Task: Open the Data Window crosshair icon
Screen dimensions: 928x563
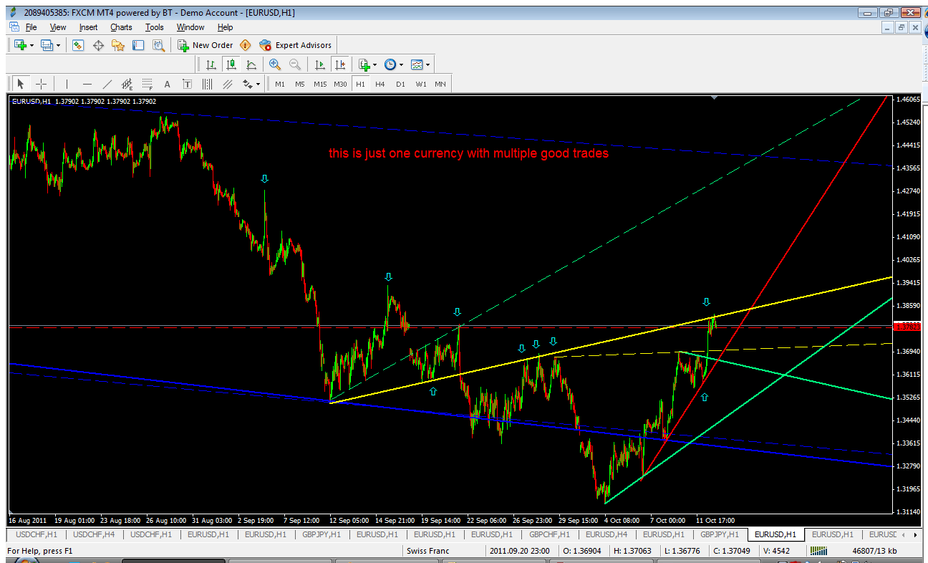Action: [98, 45]
